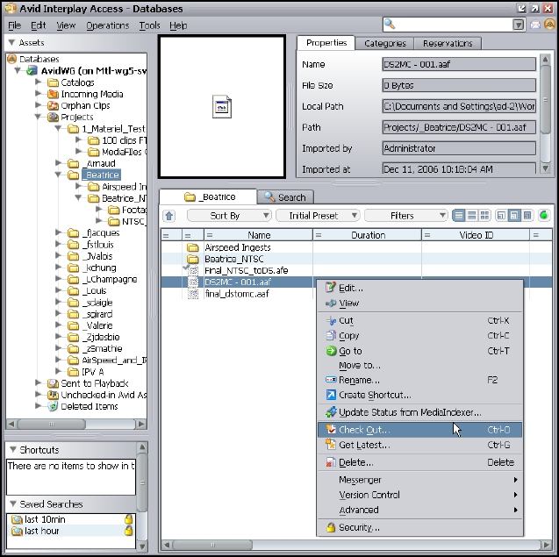This screenshot has width=559, height=557.
Task: Collapse the Assets panel triangle
Action: tap(11, 42)
